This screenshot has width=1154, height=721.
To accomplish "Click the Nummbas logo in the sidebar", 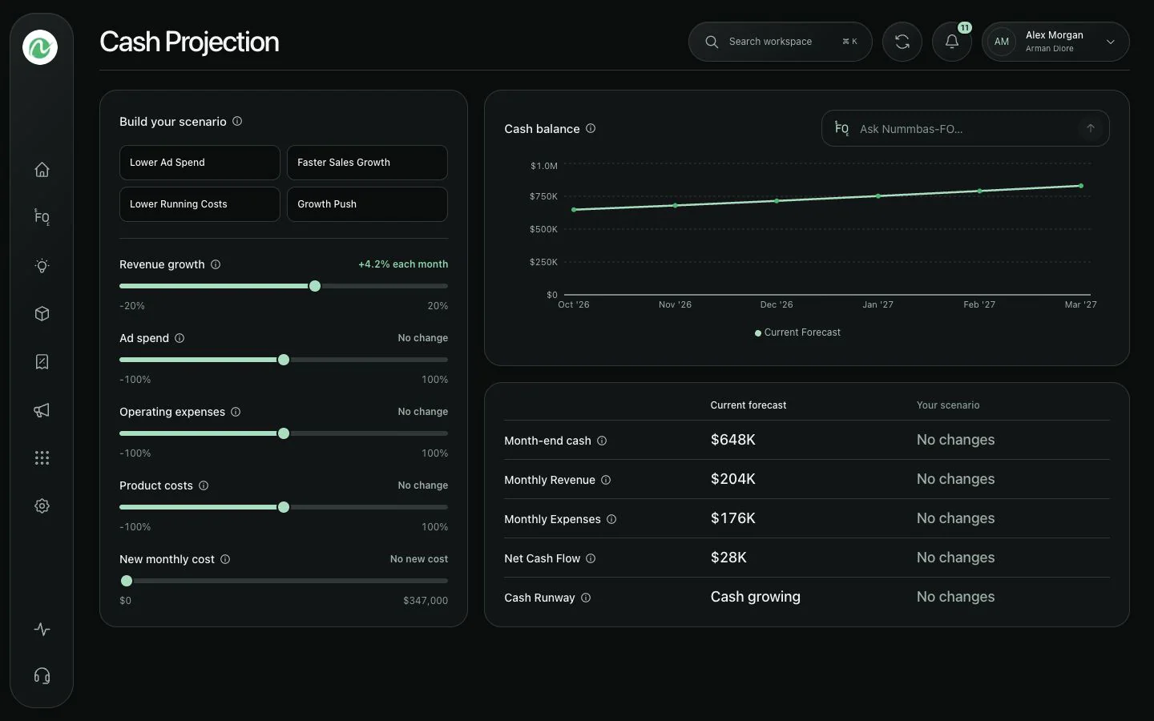I will pyautogui.click(x=40, y=47).
